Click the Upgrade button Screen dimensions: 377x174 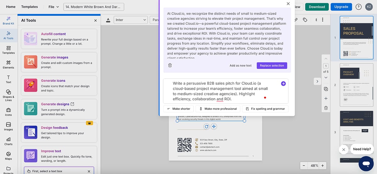[341, 7]
